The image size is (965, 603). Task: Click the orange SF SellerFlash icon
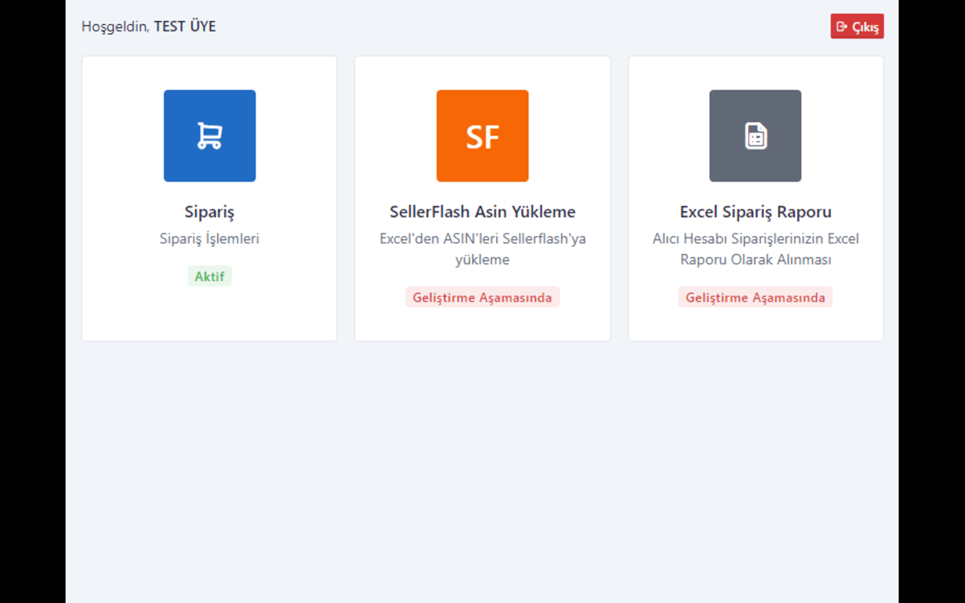pyautogui.click(x=482, y=136)
